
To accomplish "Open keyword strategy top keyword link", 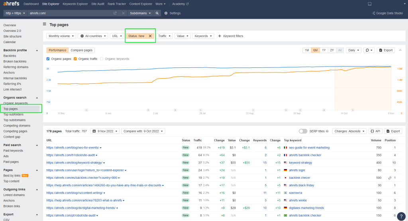I will [x=300, y=163].
